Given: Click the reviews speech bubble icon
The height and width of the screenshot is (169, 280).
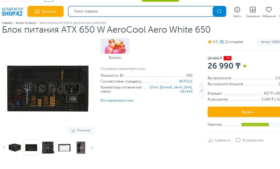Looking at the screenshot, I should [222, 42].
